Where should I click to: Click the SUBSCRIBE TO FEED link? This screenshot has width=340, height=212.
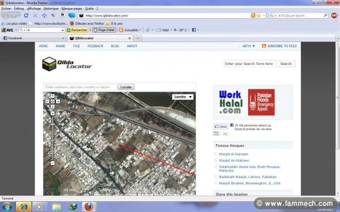click(282, 46)
